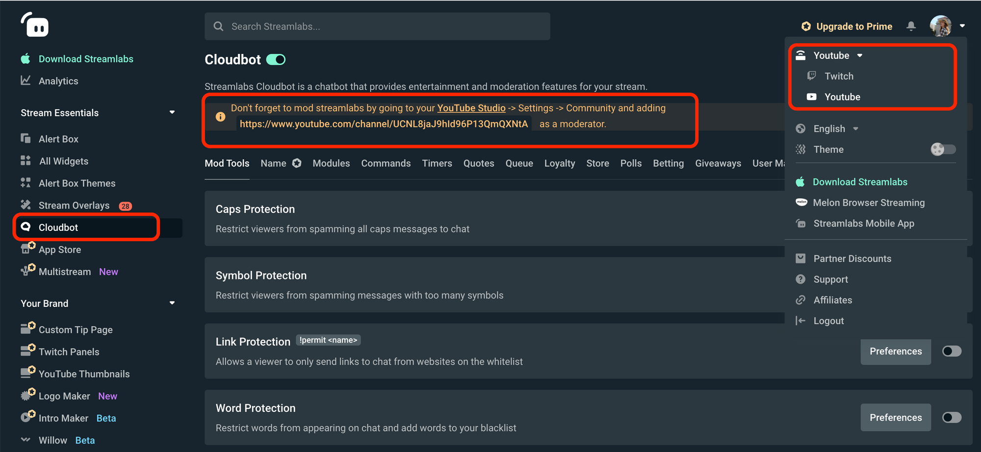
Task: Open Link Protection Preferences
Action: pos(896,351)
